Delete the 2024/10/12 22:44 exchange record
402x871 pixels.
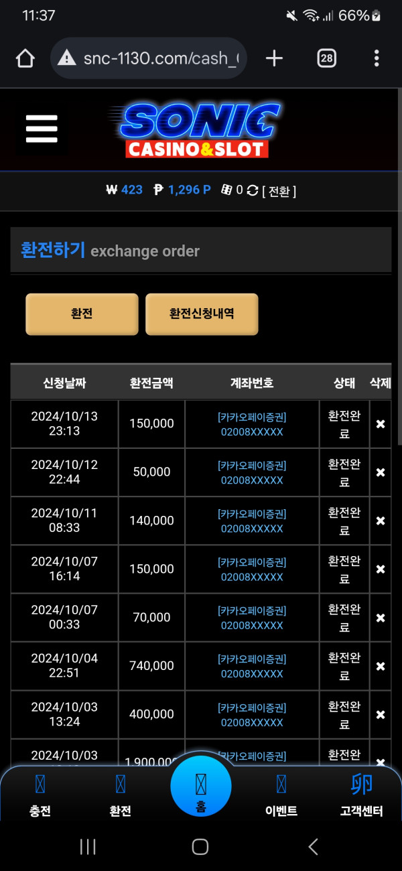pos(381,472)
